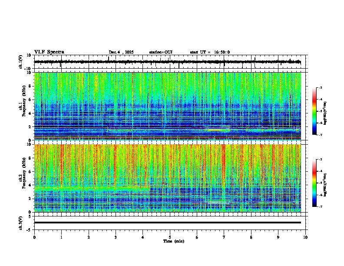Image resolution: width=344 pixels, height=266 pixels.
Task: Click the time axis tick label '3'
Action: click(x=116, y=237)
